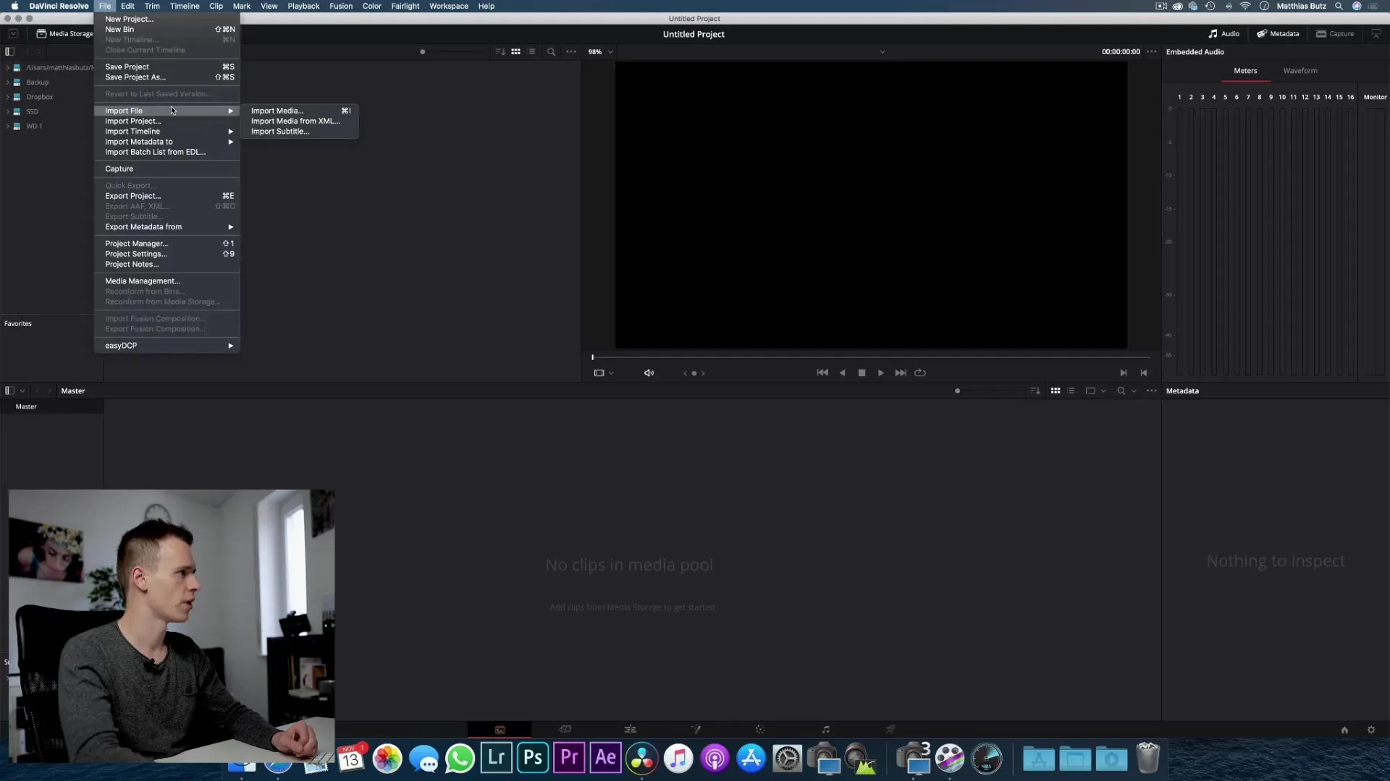
Task: Click the viewer play button
Action: tap(880, 373)
